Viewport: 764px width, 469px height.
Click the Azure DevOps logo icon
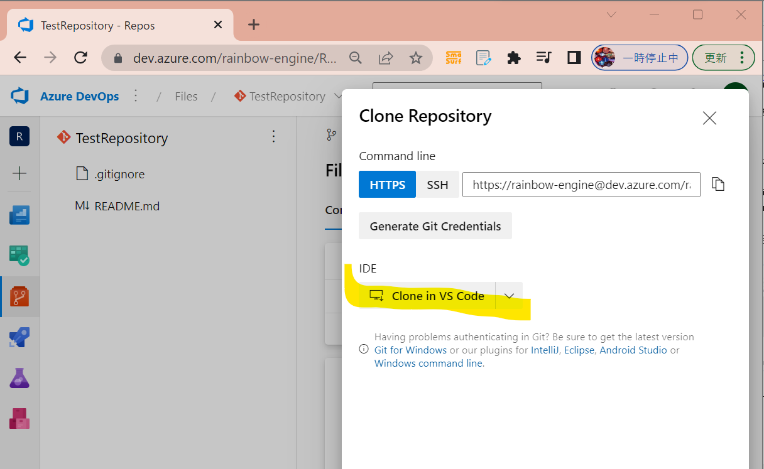pyautogui.click(x=20, y=96)
